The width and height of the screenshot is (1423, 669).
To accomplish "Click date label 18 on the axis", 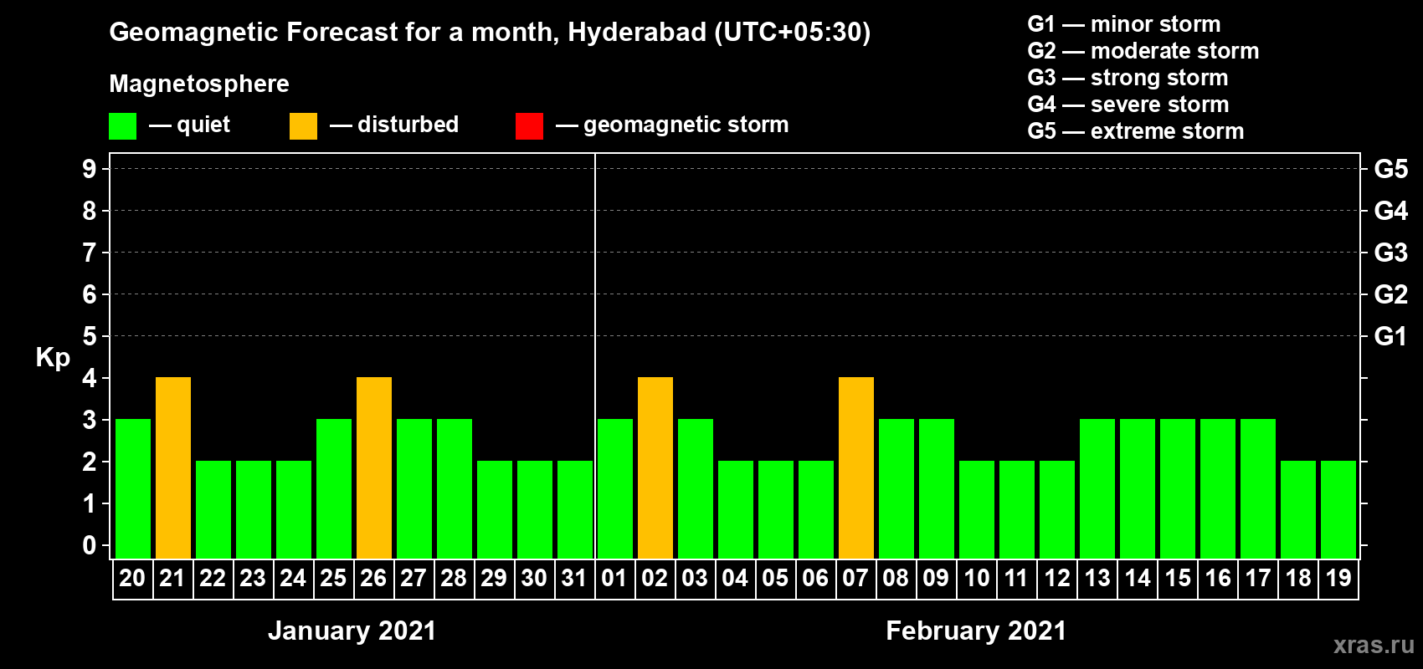I will pyautogui.click(x=1298, y=579).
